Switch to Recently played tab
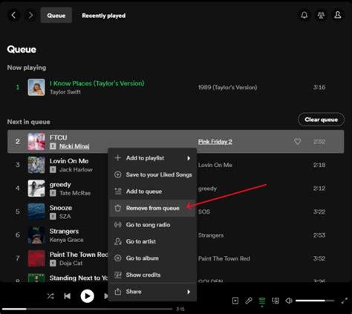Image resolution: width=352 pixels, height=314 pixels. (x=104, y=16)
